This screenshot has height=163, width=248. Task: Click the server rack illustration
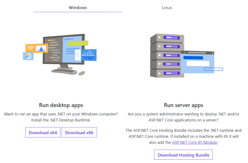(x=186, y=56)
